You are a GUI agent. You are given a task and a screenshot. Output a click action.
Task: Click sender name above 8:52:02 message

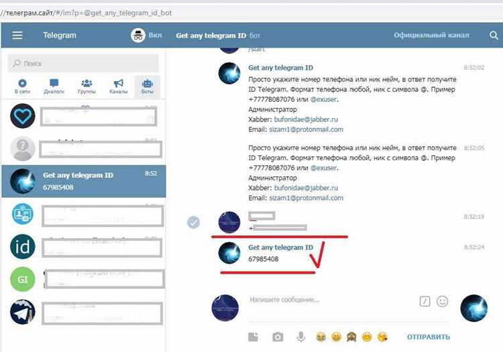[x=280, y=68]
